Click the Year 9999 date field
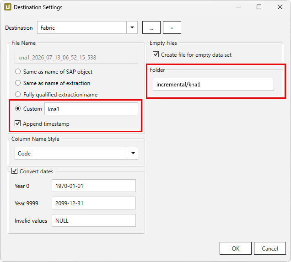291x262 pixels. [x=94, y=203]
